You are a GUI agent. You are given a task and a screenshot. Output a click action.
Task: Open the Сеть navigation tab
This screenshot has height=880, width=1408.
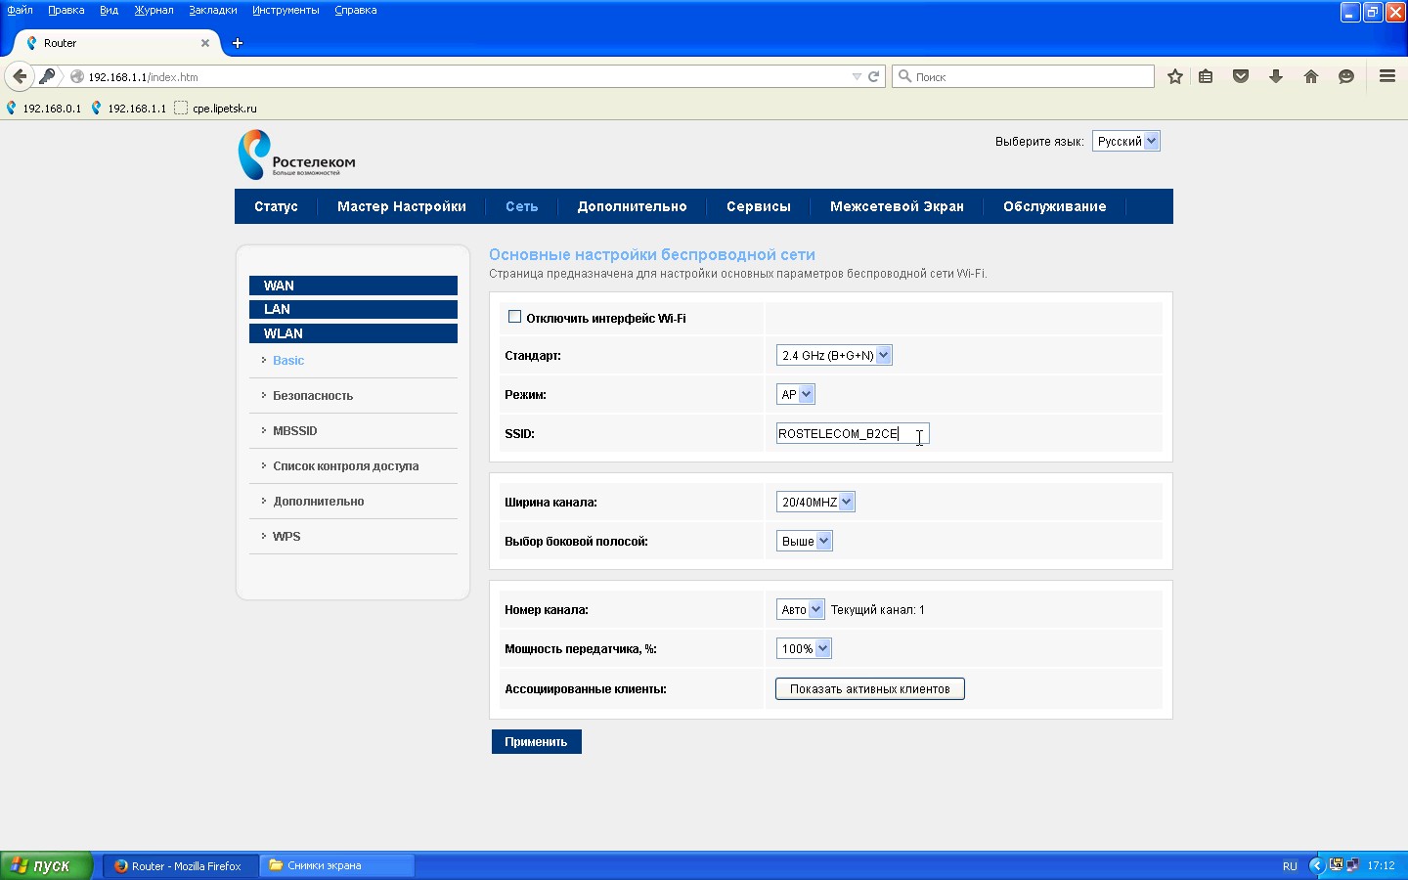[x=522, y=206]
